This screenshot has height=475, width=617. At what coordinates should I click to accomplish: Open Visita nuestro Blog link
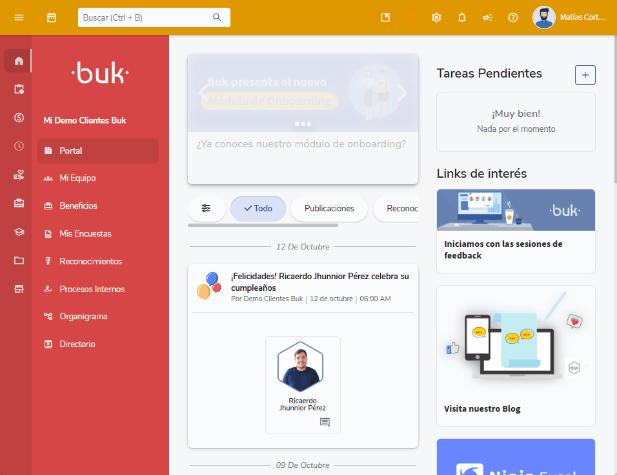coord(482,408)
